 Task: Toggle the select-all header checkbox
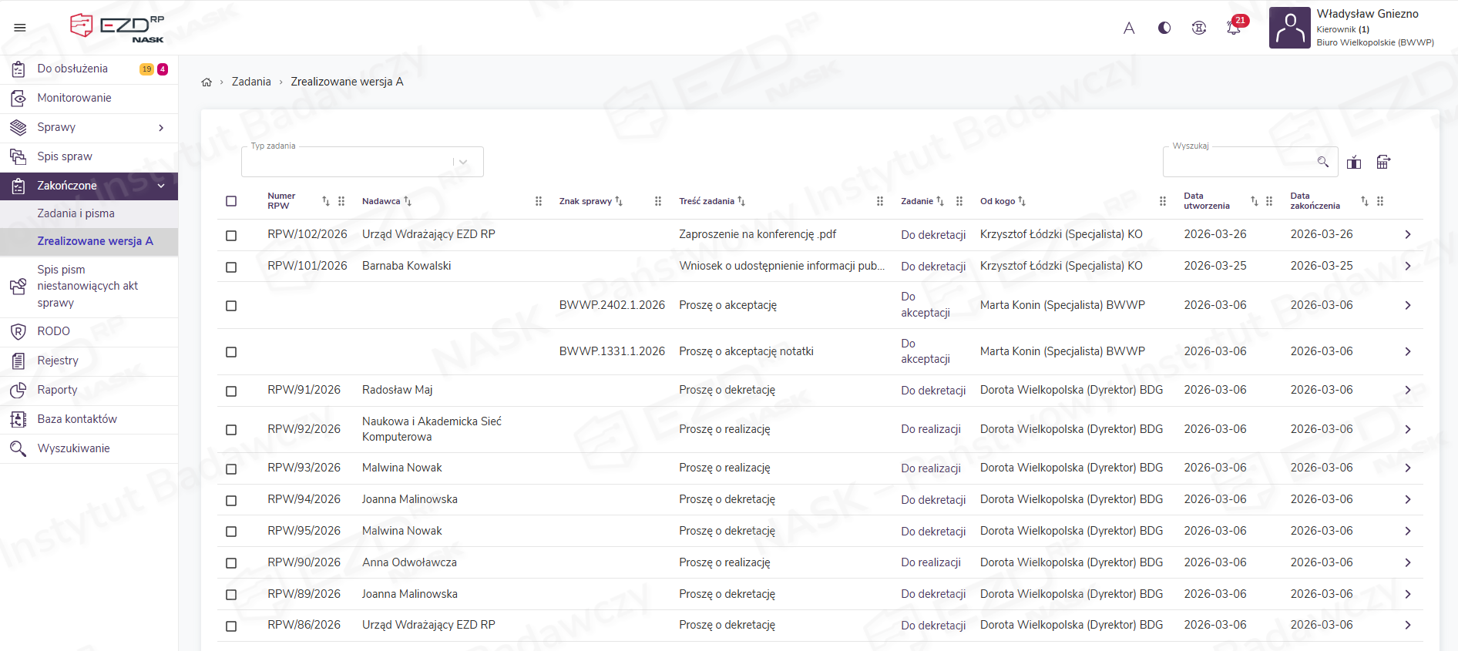click(x=231, y=201)
